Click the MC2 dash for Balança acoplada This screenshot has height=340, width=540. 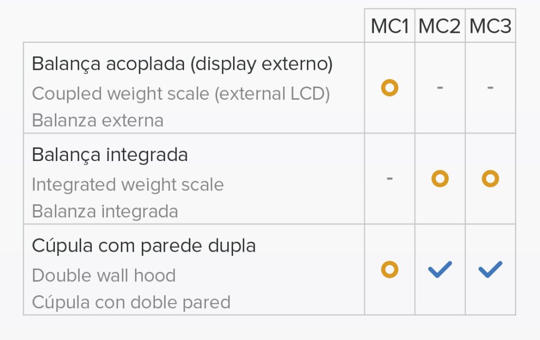[x=440, y=88]
